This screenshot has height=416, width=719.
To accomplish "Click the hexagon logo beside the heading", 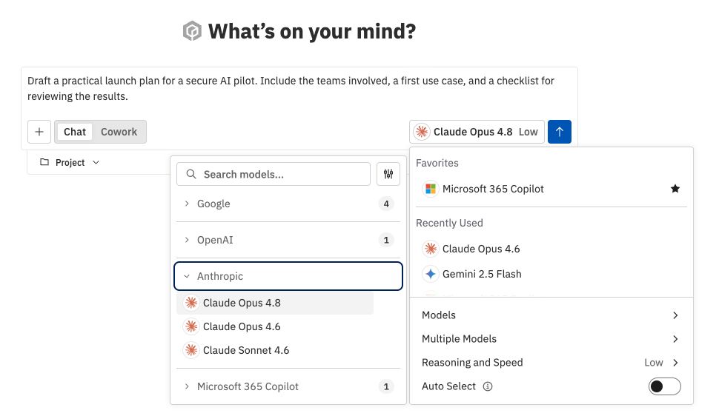I will click(x=192, y=31).
